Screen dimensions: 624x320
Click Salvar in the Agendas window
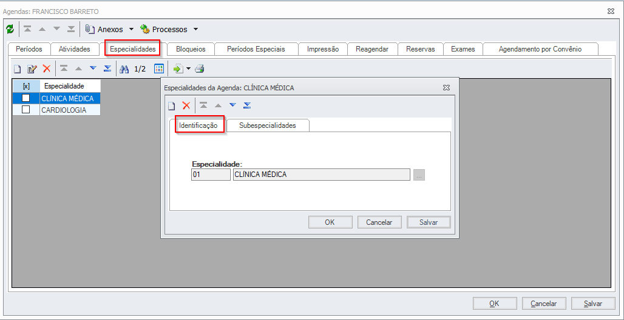[594, 303]
